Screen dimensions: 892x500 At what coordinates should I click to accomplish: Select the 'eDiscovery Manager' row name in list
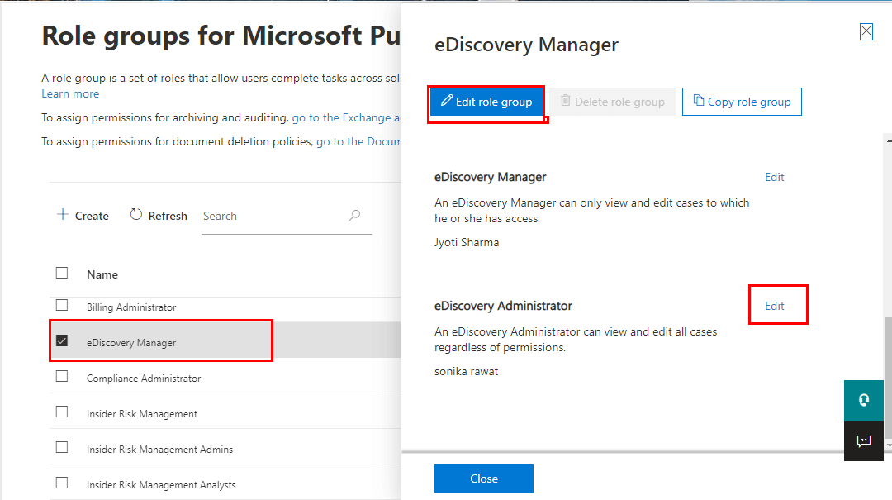tap(131, 343)
